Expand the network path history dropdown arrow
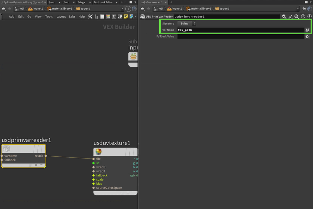 coord(123,9)
